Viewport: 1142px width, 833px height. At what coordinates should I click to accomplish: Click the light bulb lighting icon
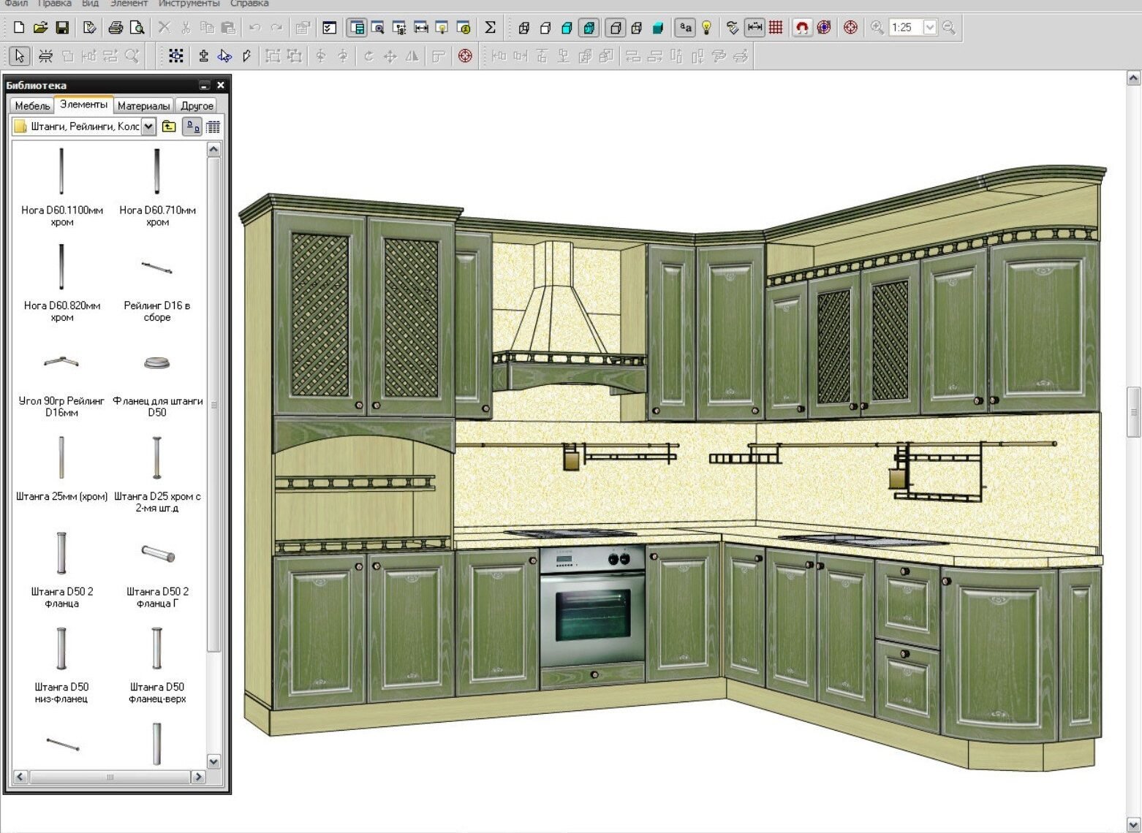pos(706,28)
